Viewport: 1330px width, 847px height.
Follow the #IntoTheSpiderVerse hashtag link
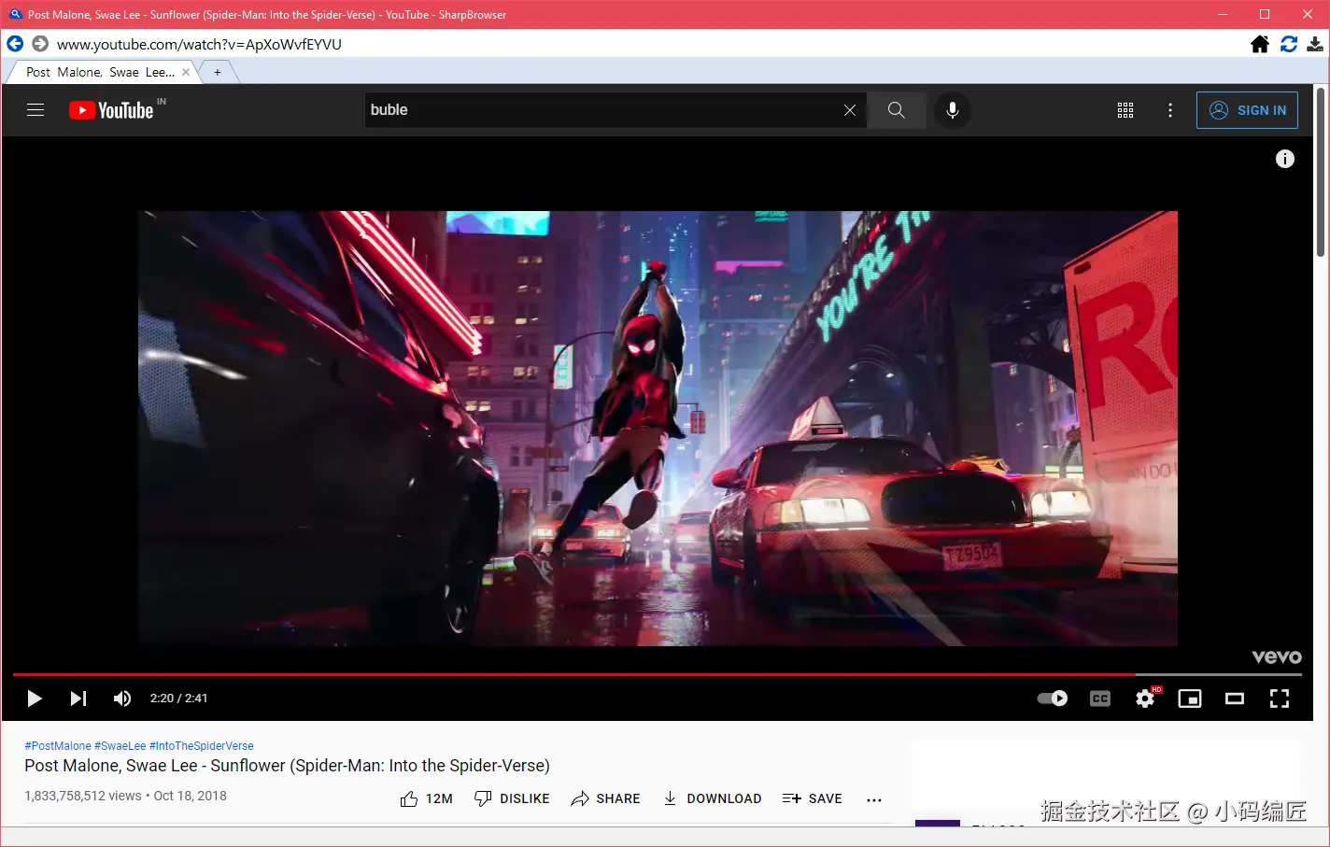click(x=201, y=745)
